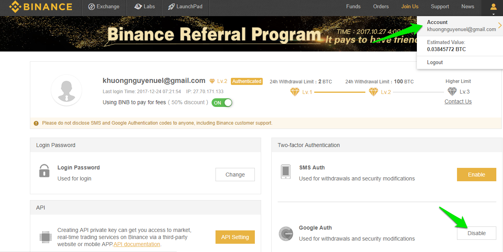Open the LaunchPad menu item
The image size is (503, 252).
point(185,7)
